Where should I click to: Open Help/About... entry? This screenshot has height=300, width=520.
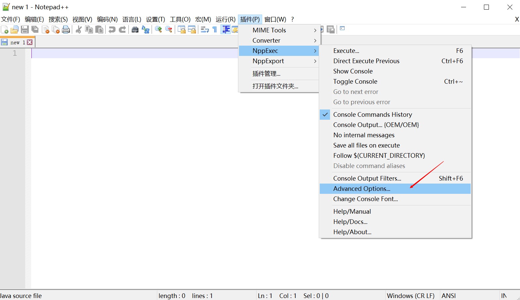(x=395, y=232)
